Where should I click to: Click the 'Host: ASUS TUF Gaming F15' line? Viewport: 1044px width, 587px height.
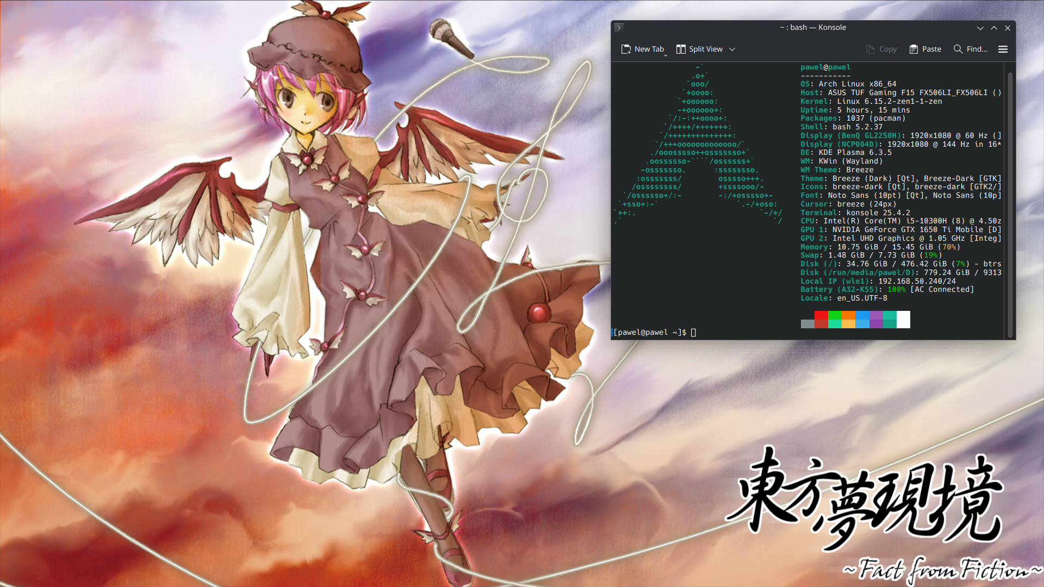[x=900, y=93]
